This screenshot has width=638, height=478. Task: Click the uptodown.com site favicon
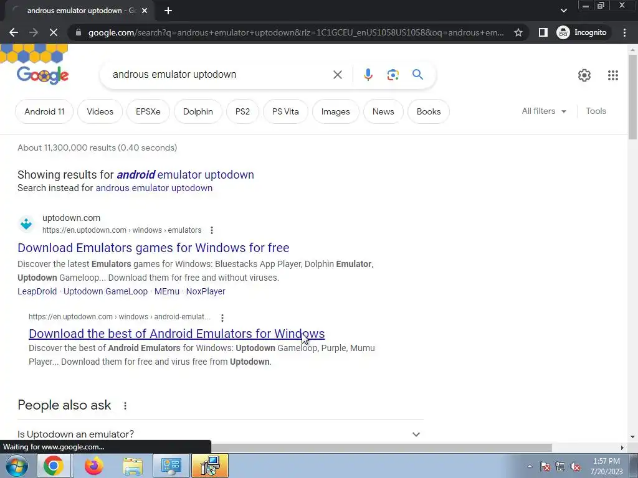pyautogui.click(x=26, y=224)
